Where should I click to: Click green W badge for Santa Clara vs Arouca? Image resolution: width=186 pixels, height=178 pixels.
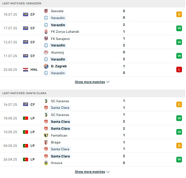point(179,159)
